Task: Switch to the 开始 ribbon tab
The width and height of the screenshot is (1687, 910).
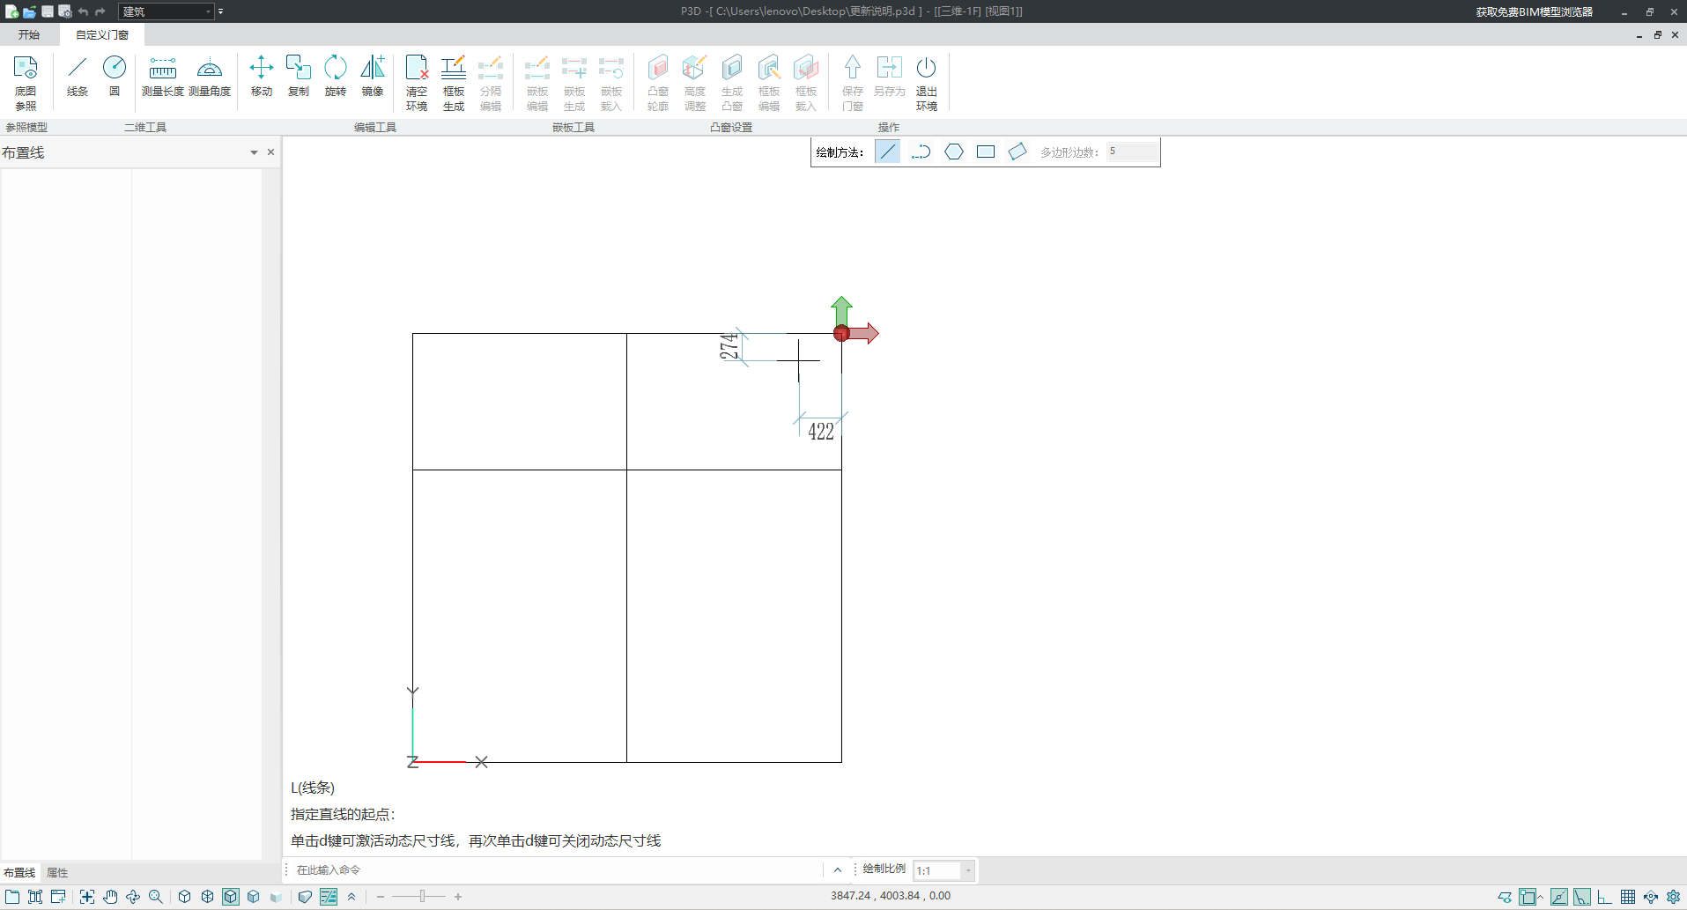Action: 29,34
